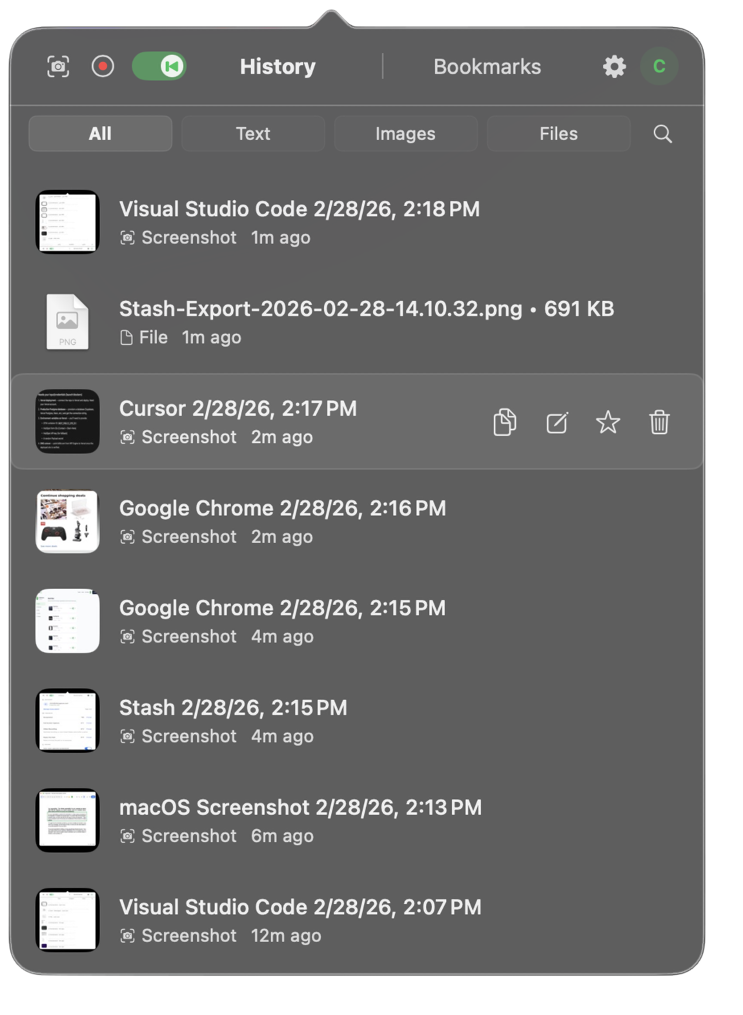
Task: Switch to the History tab
Action: (278, 66)
